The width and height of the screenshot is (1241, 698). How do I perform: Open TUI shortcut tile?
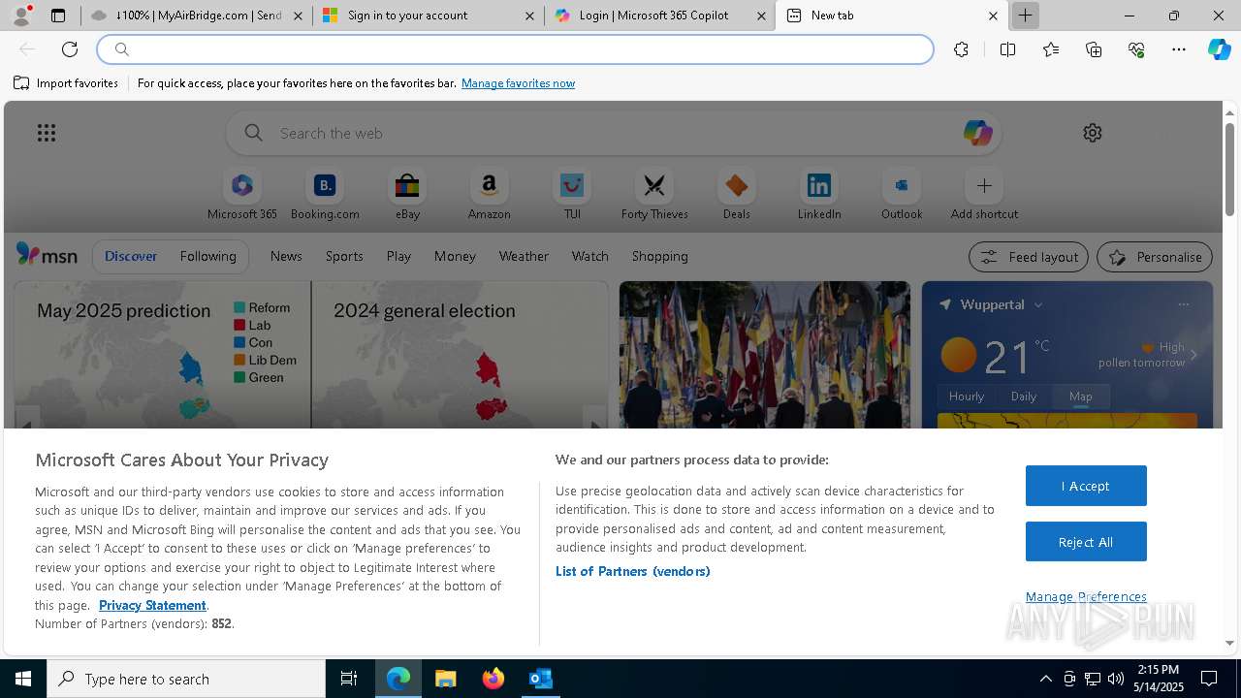(572, 195)
